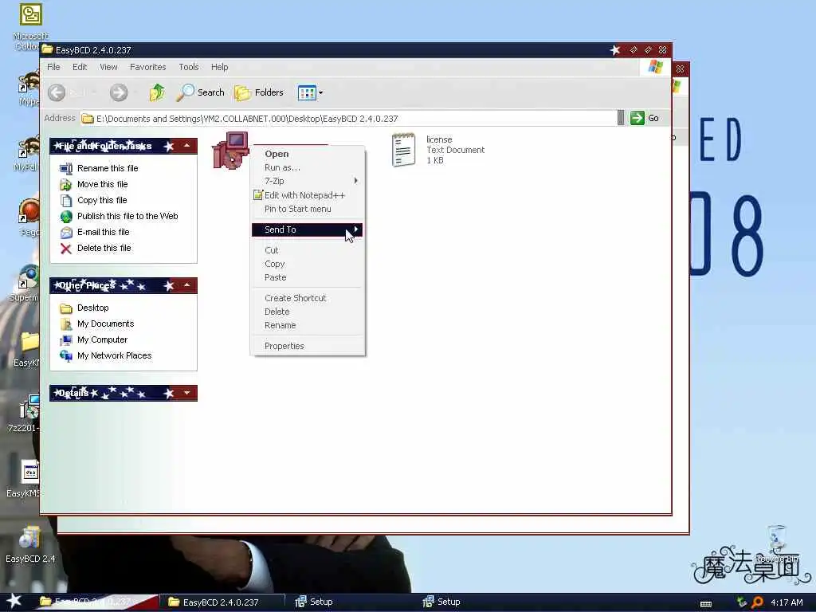Image resolution: width=816 pixels, height=612 pixels.
Task: Click Move this file task link
Action: [x=102, y=184]
